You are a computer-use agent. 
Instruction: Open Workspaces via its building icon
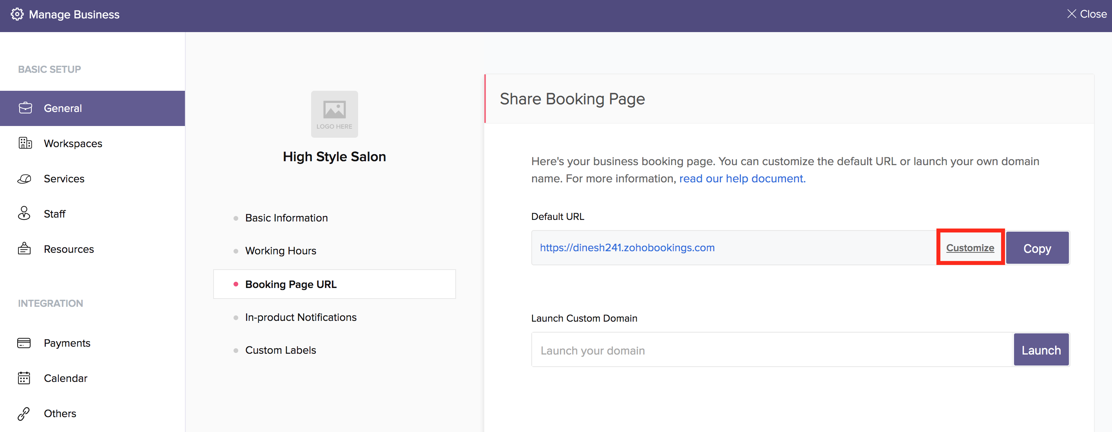pos(25,143)
